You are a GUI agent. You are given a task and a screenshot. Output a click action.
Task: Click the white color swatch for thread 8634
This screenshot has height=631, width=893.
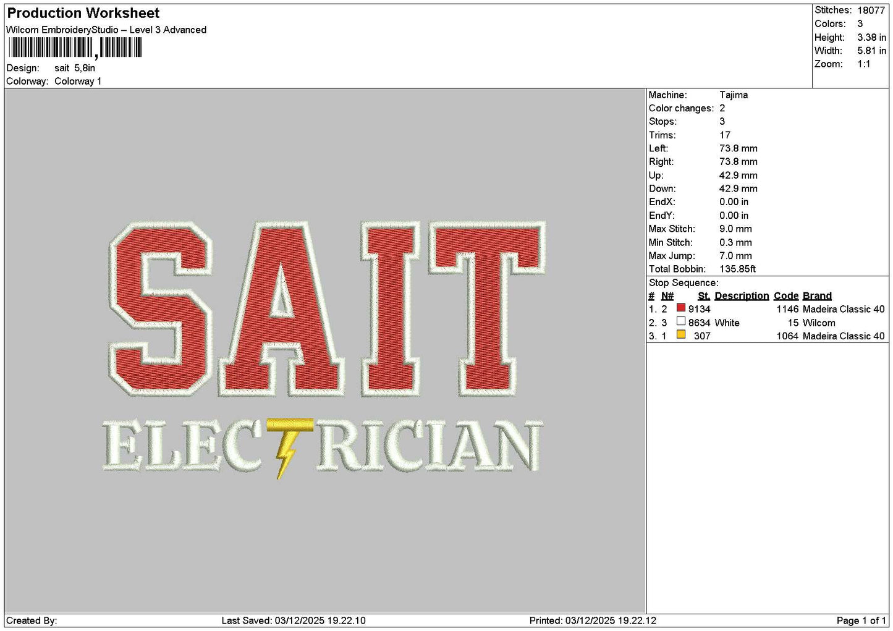pyautogui.click(x=680, y=321)
